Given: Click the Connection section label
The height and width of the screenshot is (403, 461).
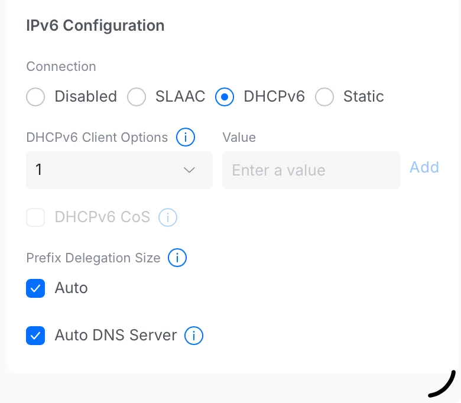Looking at the screenshot, I should (61, 67).
